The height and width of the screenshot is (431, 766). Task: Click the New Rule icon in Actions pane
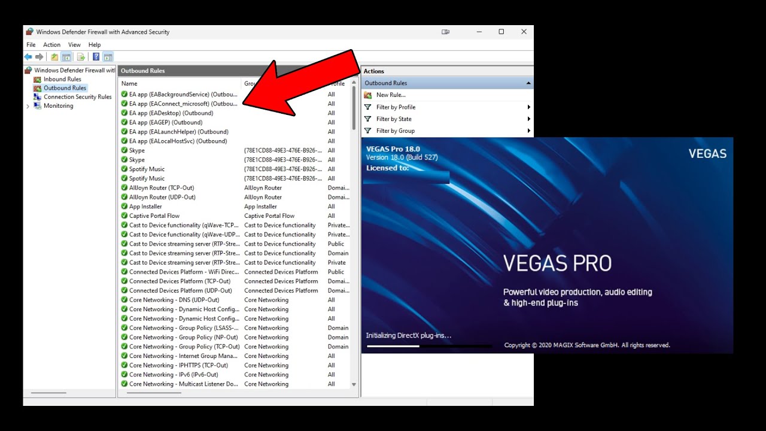(368, 95)
